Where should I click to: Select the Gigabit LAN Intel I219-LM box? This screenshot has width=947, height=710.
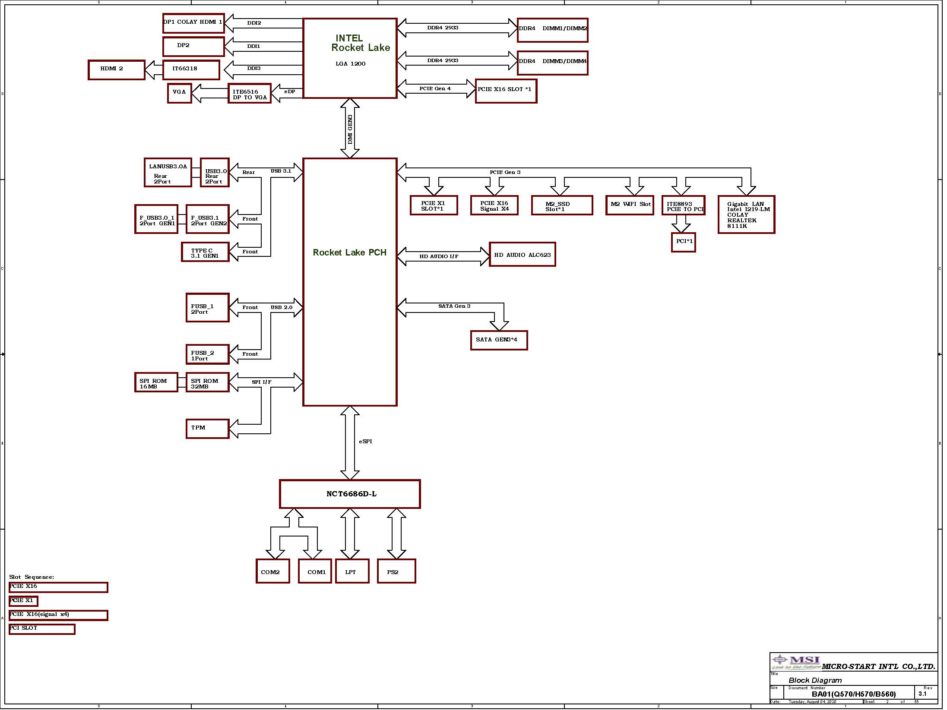(746, 215)
